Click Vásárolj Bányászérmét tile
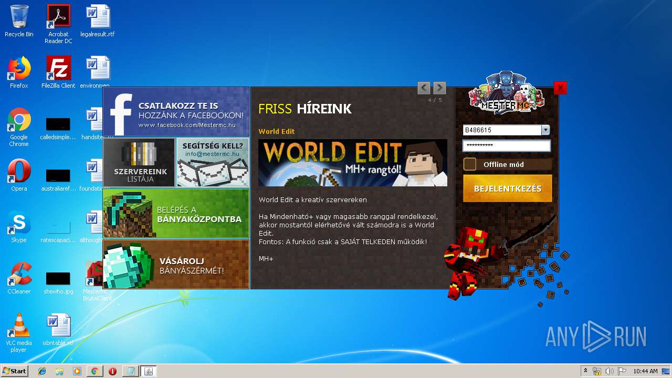 coord(176,264)
